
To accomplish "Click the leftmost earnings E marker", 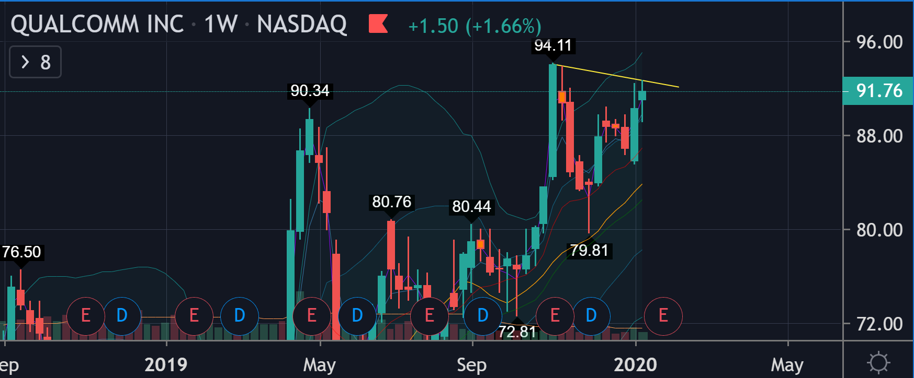I will click(x=86, y=316).
